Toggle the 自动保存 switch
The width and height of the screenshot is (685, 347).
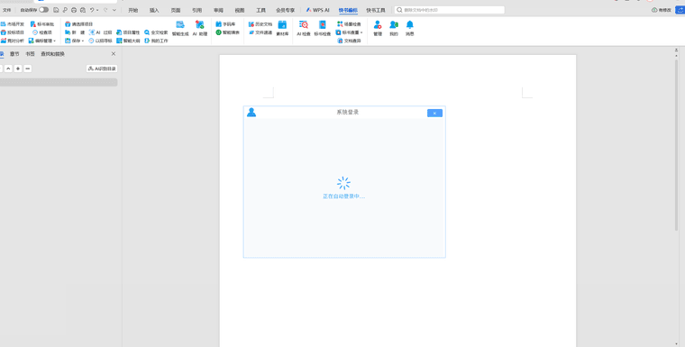click(x=43, y=10)
